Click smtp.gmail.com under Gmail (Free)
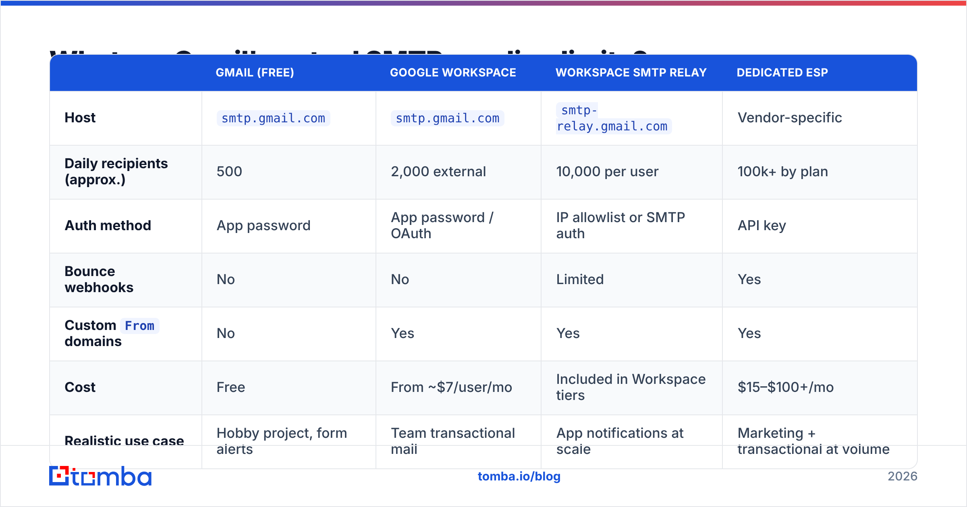967x507 pixels. [x=274, y=118]
